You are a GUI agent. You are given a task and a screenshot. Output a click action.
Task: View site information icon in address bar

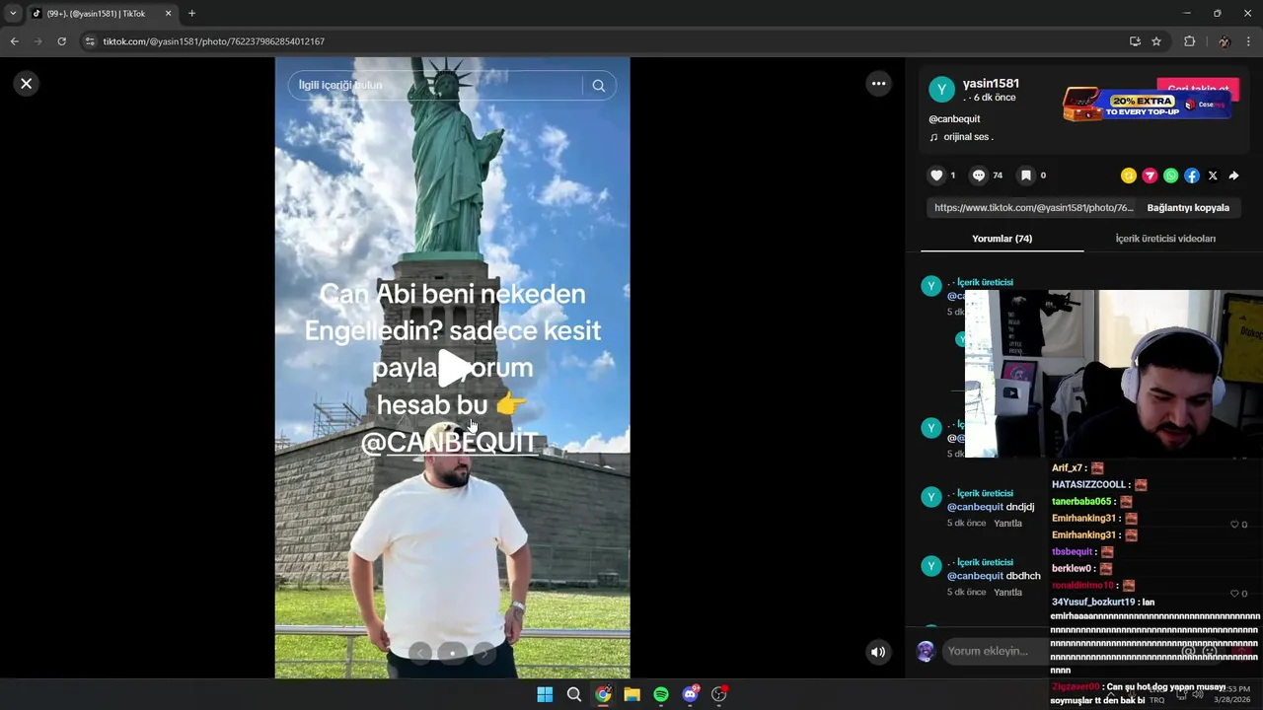[x=90, y=41]
